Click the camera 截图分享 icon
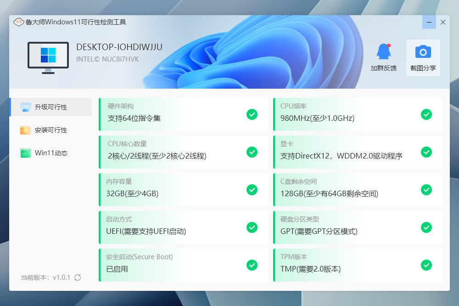 coord(423,51)
